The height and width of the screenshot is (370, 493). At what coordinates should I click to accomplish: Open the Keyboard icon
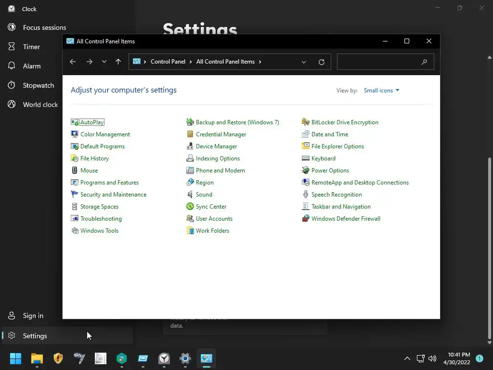pyautogui.click(x=306, y=158)
